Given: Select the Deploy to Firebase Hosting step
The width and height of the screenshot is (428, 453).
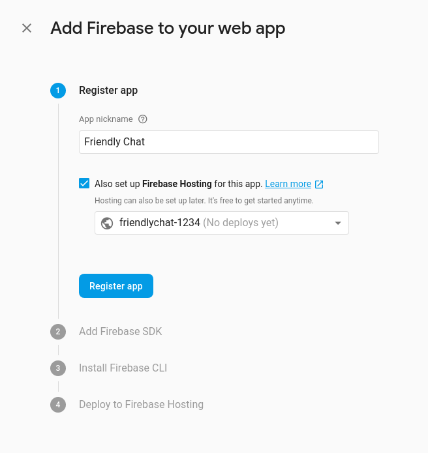Looking at the screenshot, I should (x=141, y=404).
